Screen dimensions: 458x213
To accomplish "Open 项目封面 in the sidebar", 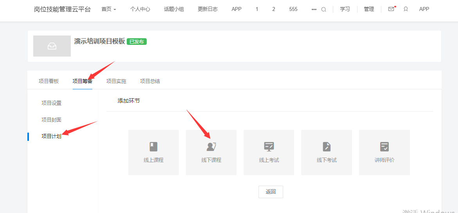I will pos(51,119).
